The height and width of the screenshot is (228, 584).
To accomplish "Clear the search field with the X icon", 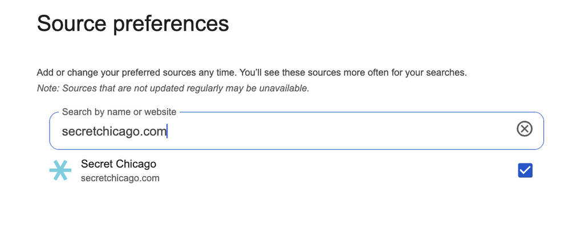I will coord(524,129).
